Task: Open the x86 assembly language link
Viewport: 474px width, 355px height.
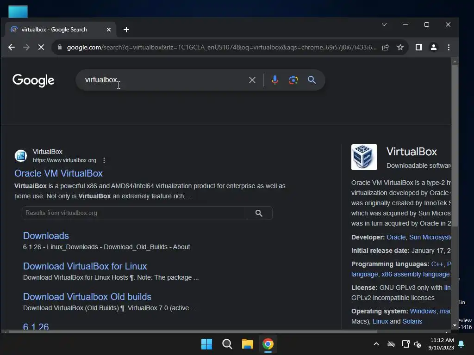Action: pos(415,275)
